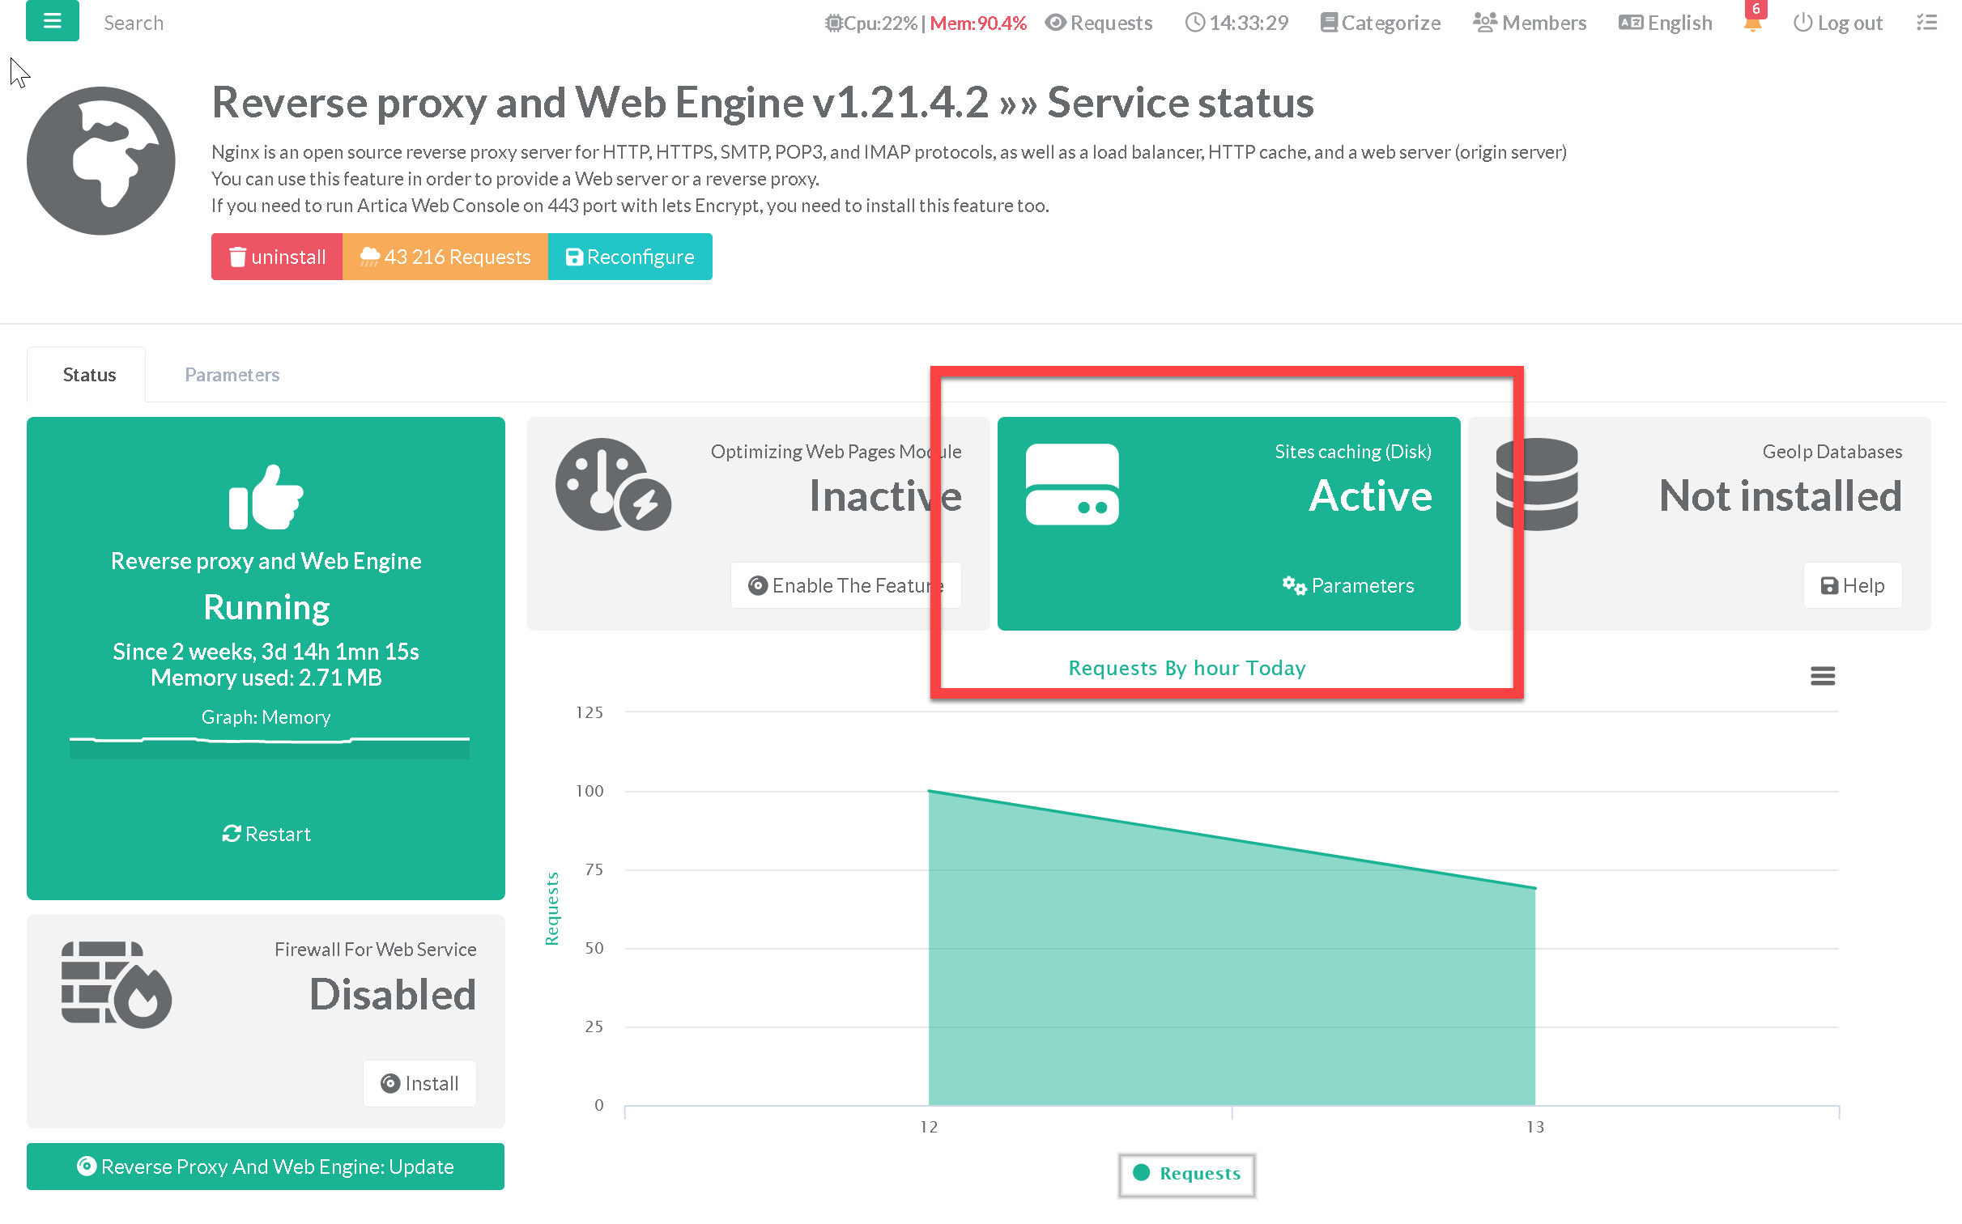Screen dimensions: 1962x1224
Task: Switch to the Parameters tab
Action: (x=232, y=375)
